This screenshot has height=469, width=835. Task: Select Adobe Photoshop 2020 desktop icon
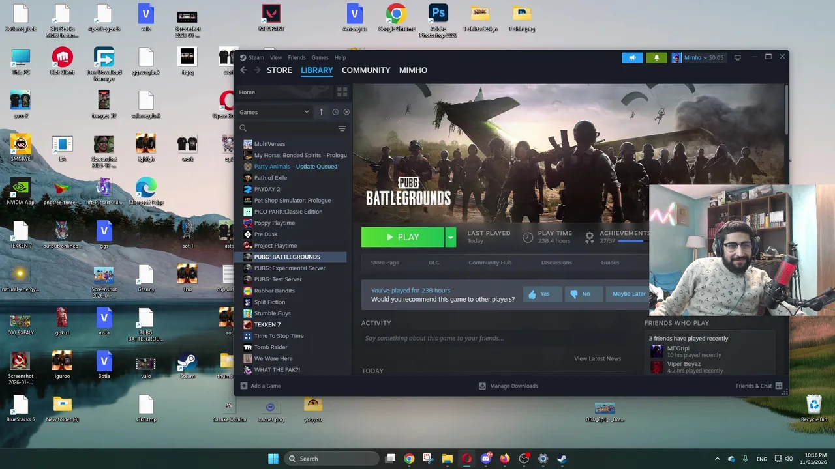438,21
